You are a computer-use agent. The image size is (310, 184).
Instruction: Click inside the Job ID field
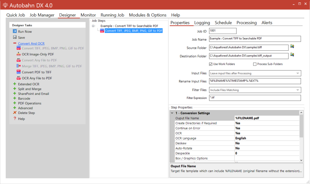tap(223, 31)
